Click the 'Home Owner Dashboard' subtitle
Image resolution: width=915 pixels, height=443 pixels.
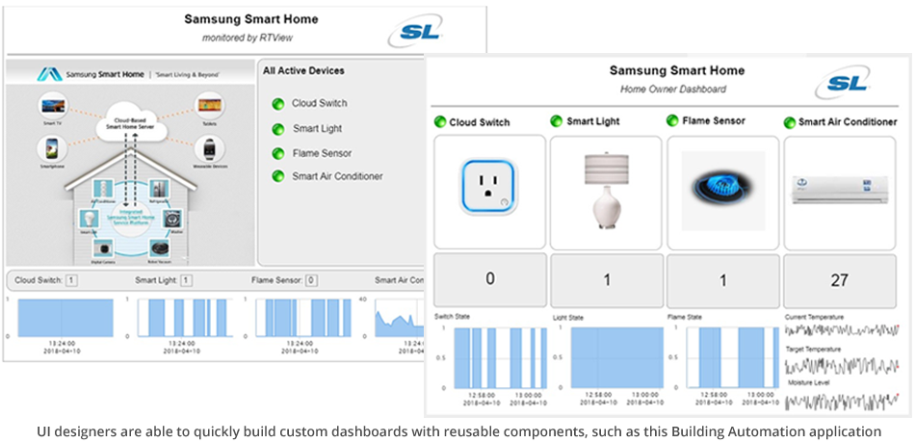pyautogui.click(x=673, y=90)
